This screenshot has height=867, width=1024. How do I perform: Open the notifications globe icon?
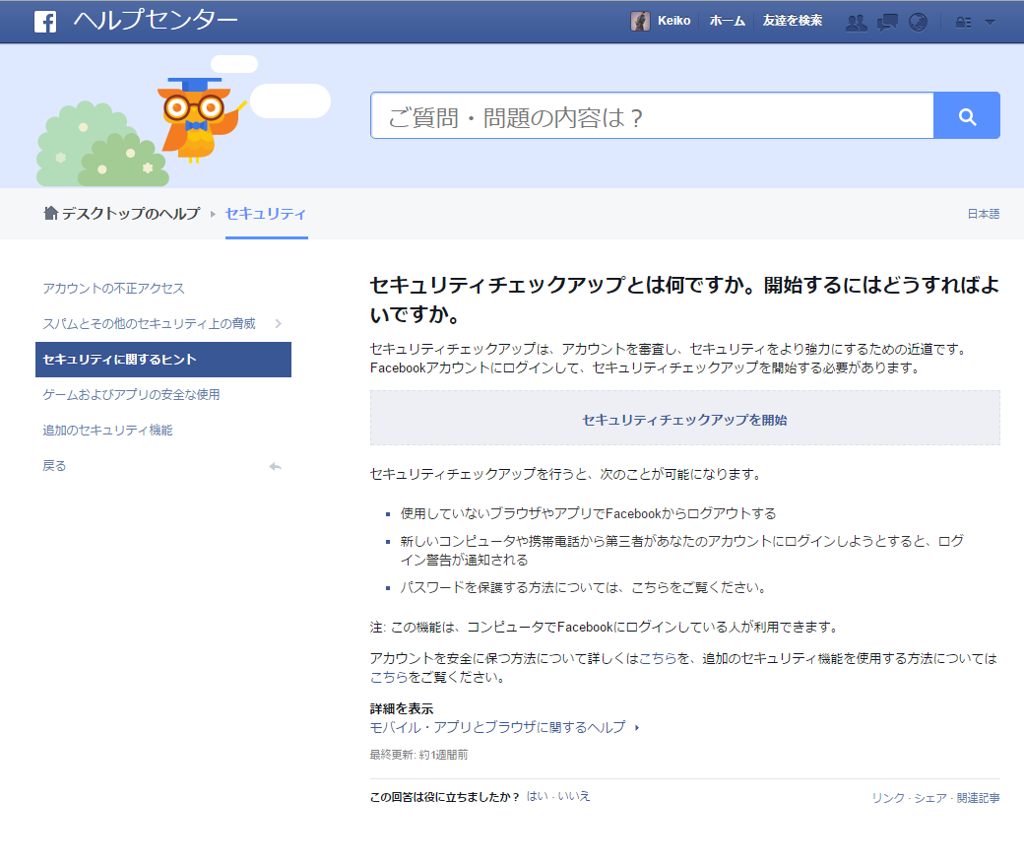tap(919, 23)
